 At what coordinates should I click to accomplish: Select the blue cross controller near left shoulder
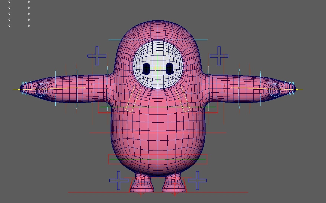tap(96, 55)
